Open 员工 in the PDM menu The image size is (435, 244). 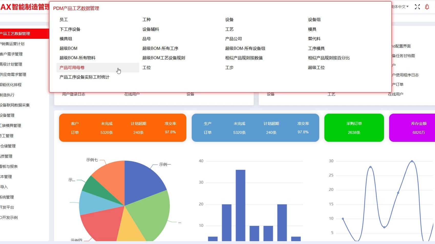pyautogui.click(x=63, y=19)
